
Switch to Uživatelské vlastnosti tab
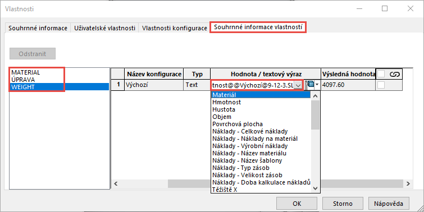104,28
